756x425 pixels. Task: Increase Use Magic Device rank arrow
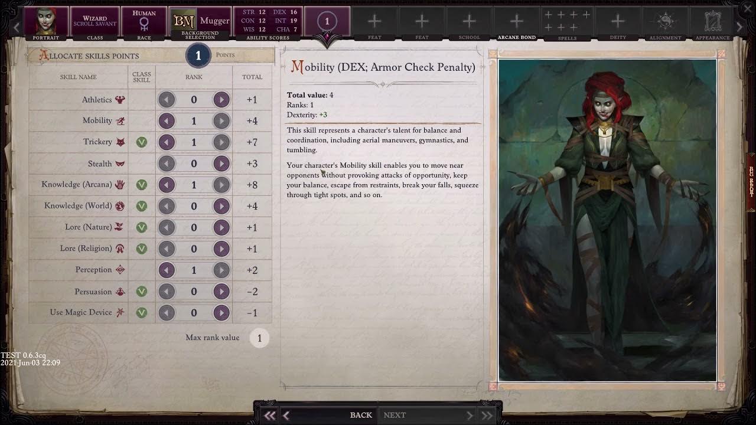click(221, 312)
